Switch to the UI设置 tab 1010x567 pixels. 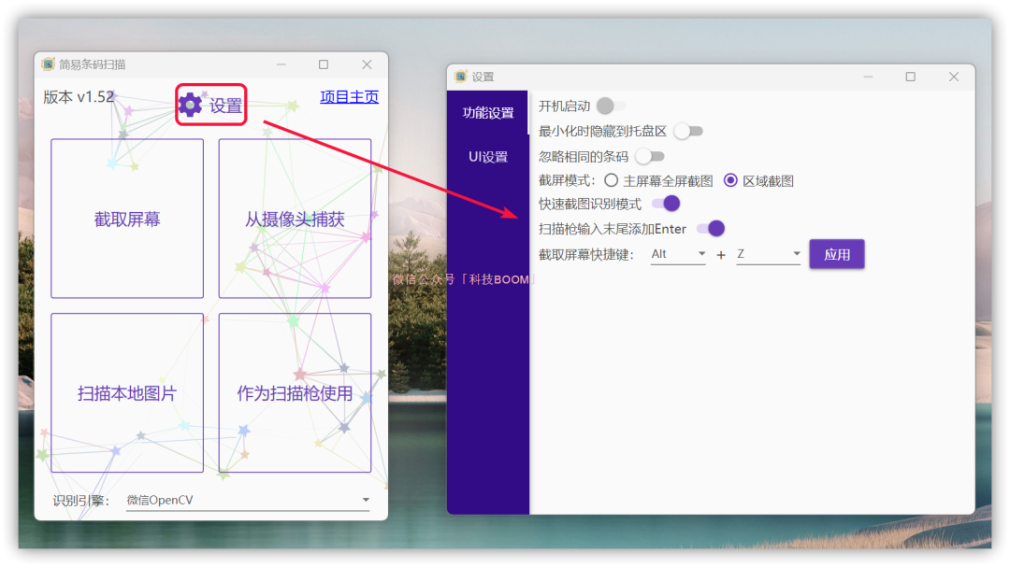pyautogui.click(x=488, y=156)
